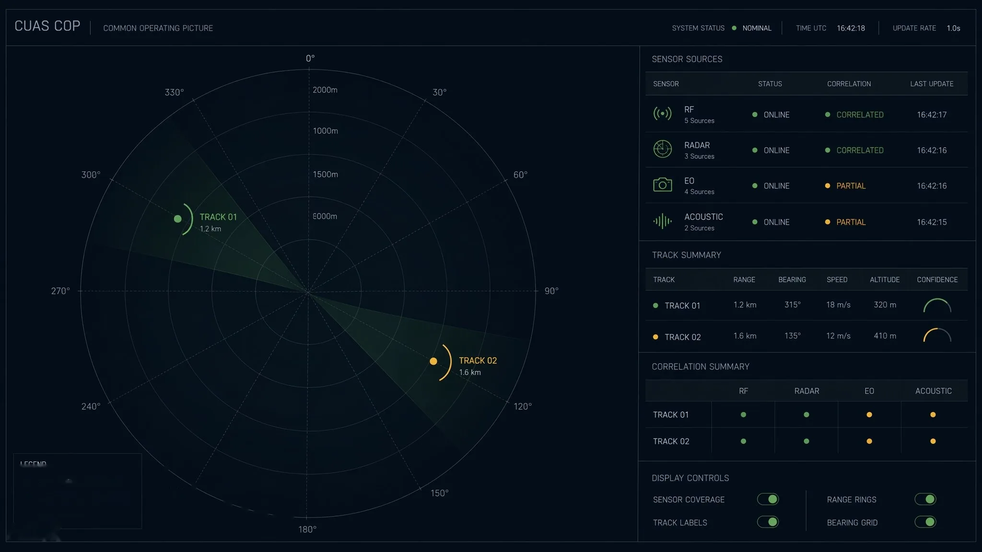982x552 pixels.
Task: Click TRACK 02 RF correlation dot
Action: click(743, 441)
